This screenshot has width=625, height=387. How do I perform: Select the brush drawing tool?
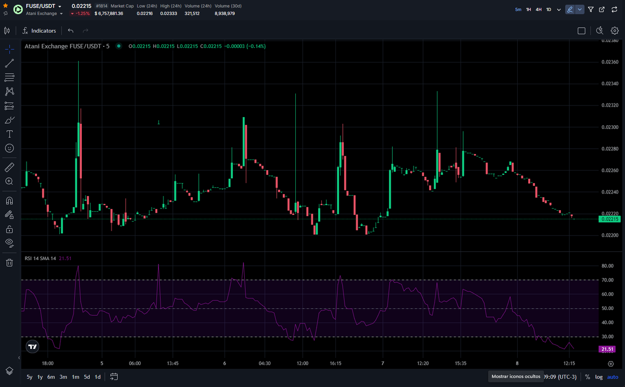[9, 120]
